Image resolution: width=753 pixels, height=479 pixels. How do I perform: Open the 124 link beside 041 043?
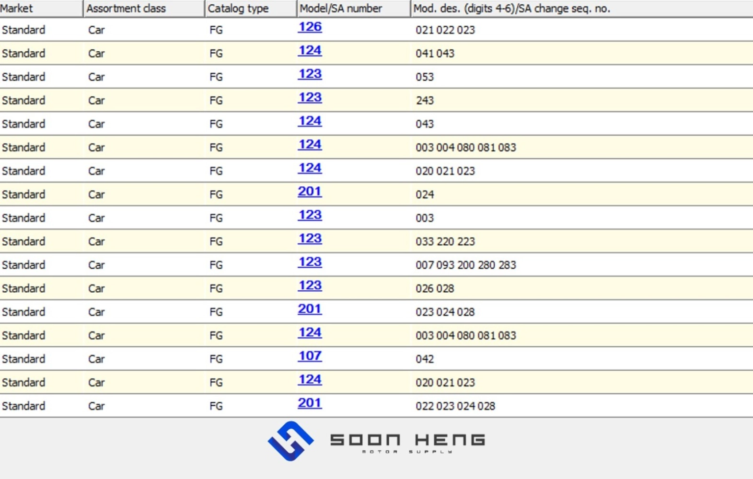coord(310,51)
